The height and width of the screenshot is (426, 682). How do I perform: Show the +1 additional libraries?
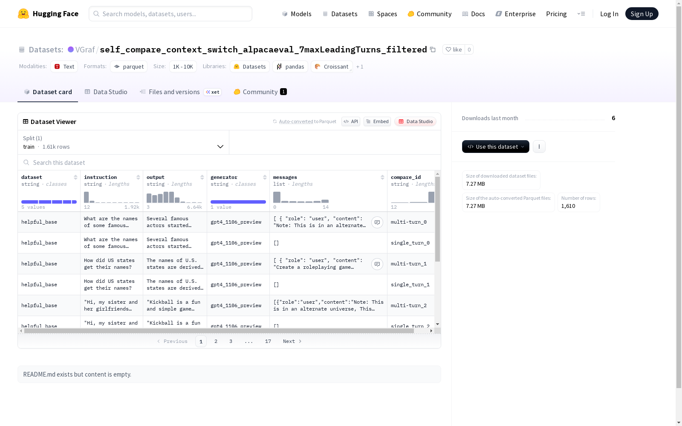360,66
